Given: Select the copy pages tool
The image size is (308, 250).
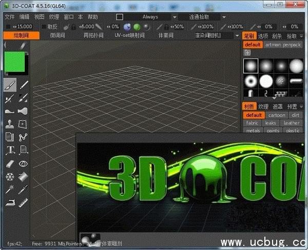Looking at the screenshot, I should tap(9, 137).
